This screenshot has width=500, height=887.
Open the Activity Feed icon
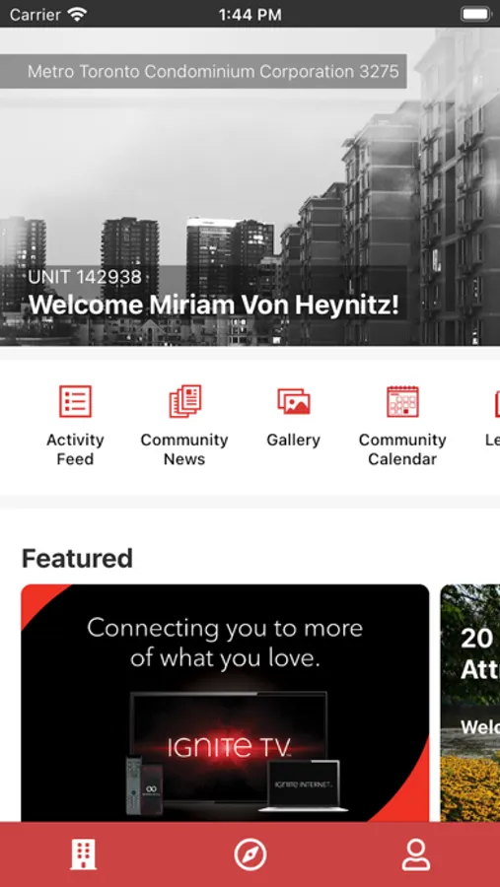pyautogui.click(x=75, y=402)
